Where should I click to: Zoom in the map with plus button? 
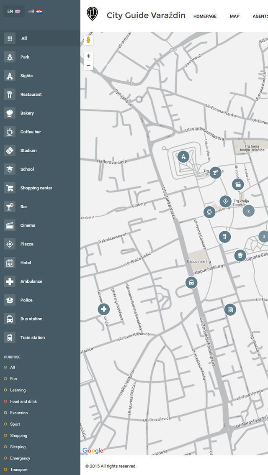[88, 56]
